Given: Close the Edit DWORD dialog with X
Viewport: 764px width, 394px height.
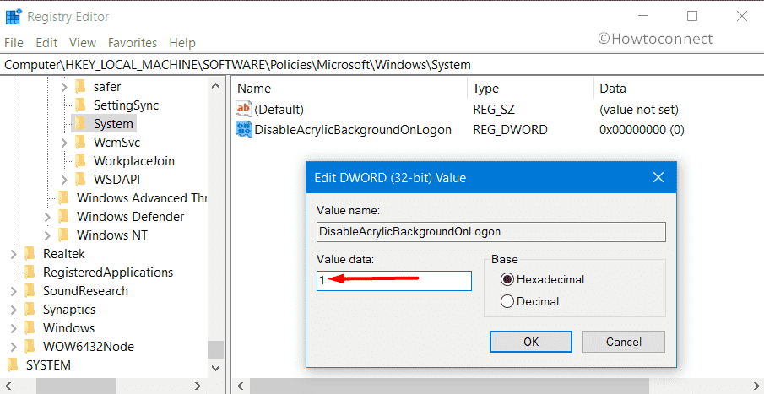Looking at the screenshot, I should (658, 178).
